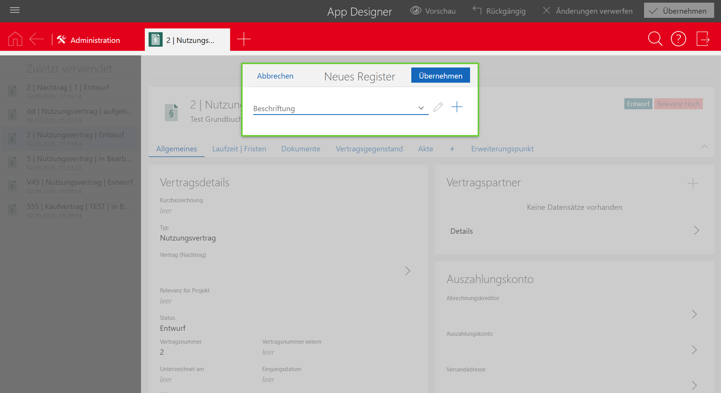Navigate back with the arrow icon
This screenshot has height=393, width=721.
point(37,39)
